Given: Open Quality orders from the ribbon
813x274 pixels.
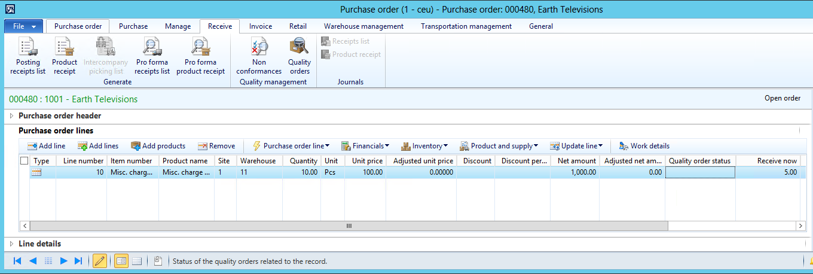Looking at the screenshot, I should [x=299, y=47].
